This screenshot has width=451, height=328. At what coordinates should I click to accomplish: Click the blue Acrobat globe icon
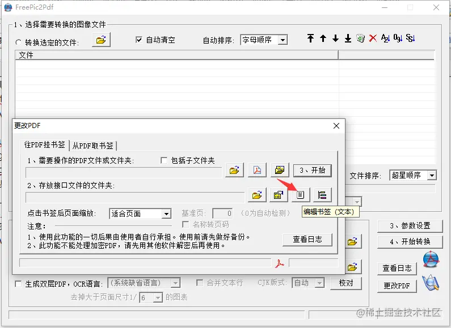[x=431, y=259]
